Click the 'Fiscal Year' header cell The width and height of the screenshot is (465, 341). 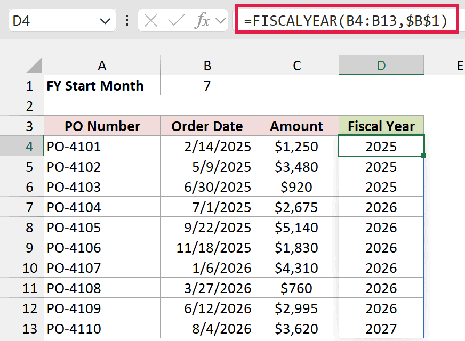381,126
